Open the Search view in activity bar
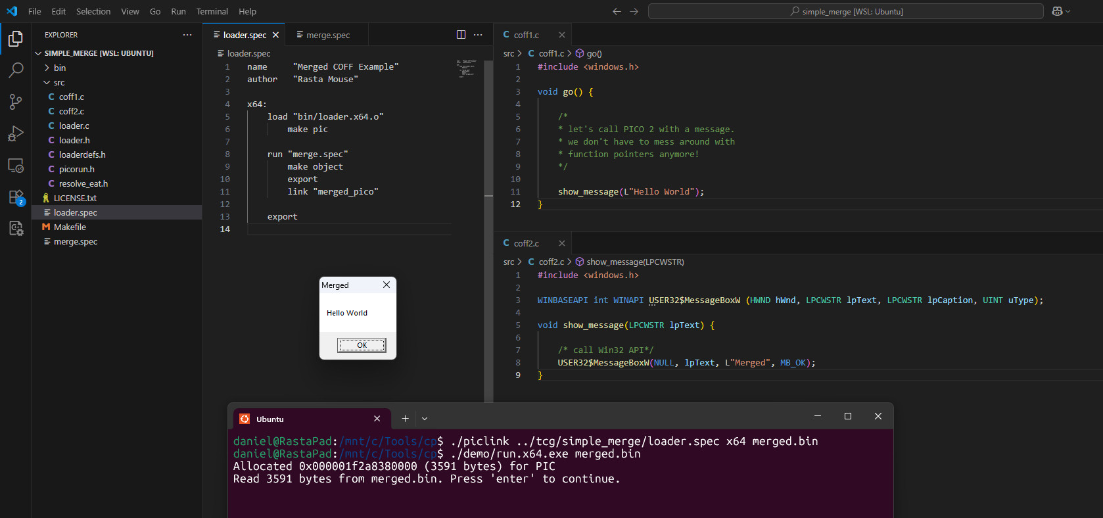Viewport: 1103px width, 518px height. coord(16,70)
